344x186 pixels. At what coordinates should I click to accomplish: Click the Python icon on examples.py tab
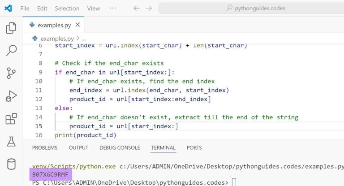click(32, 25)
